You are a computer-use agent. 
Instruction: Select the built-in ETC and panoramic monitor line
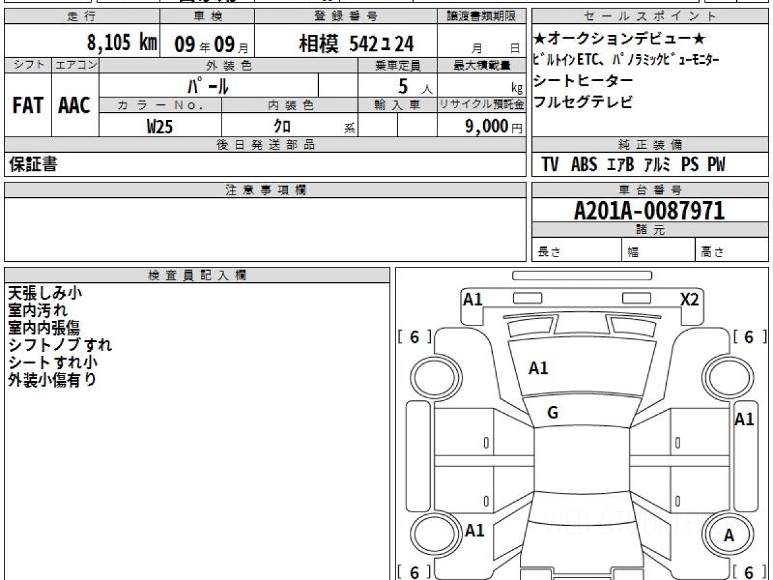625,61
